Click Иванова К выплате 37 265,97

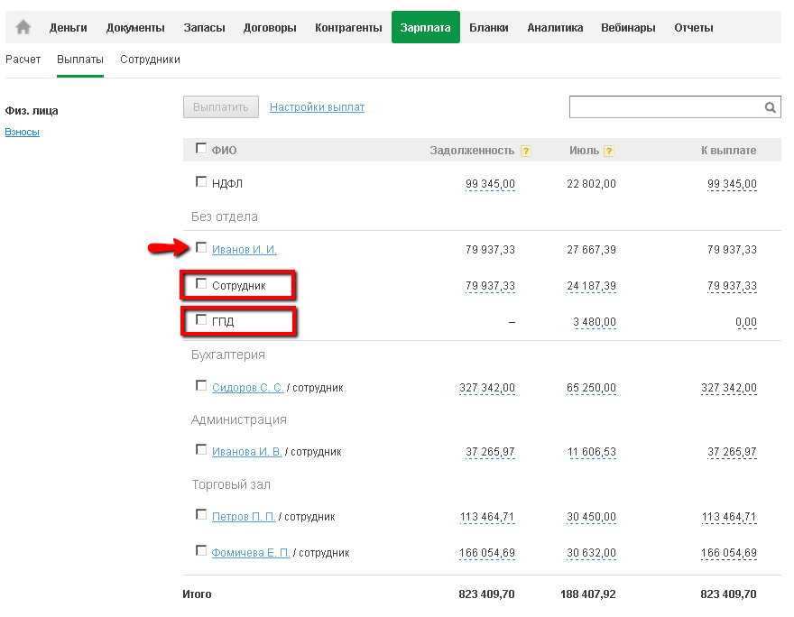click(732, 452)
